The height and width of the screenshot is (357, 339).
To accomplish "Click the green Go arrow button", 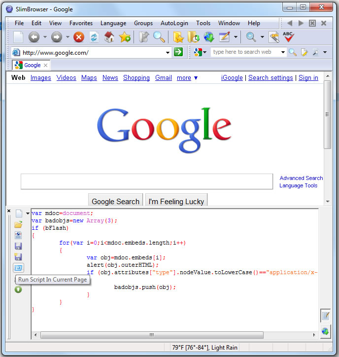I will point(178,52).
